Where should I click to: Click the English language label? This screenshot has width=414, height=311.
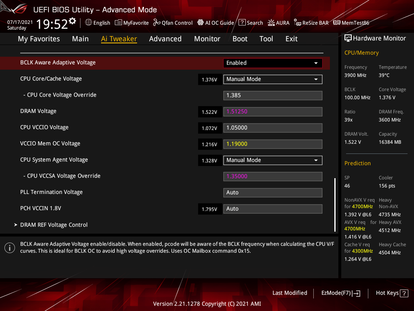[x=101, y=23]
